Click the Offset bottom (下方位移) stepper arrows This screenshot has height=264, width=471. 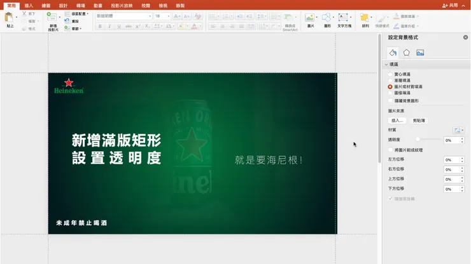pyautogui.click(x=462, y=188)
